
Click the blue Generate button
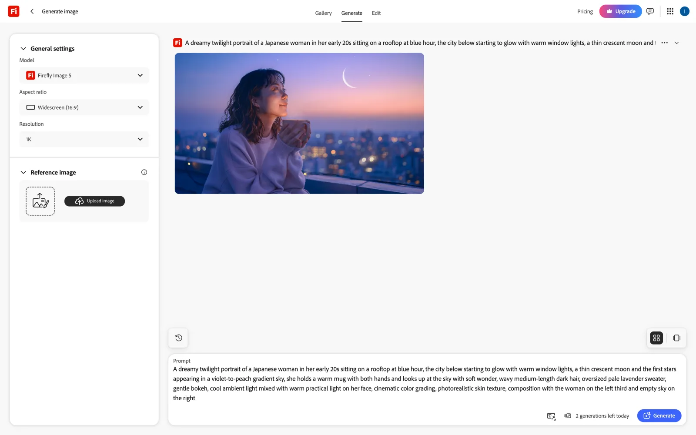point(659,416)
